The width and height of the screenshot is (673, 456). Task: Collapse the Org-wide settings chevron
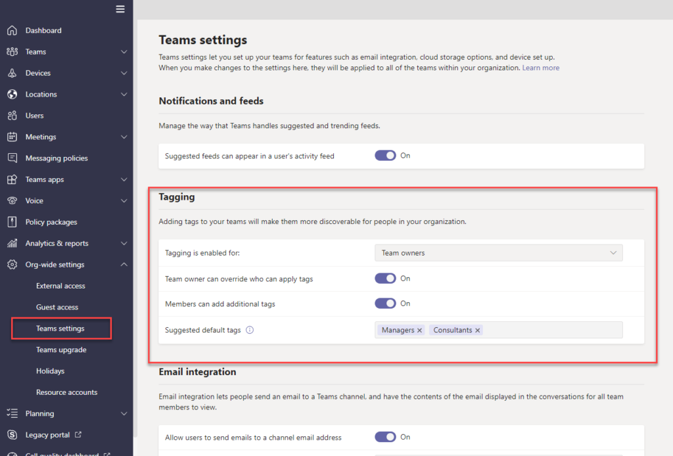(124, 265)
